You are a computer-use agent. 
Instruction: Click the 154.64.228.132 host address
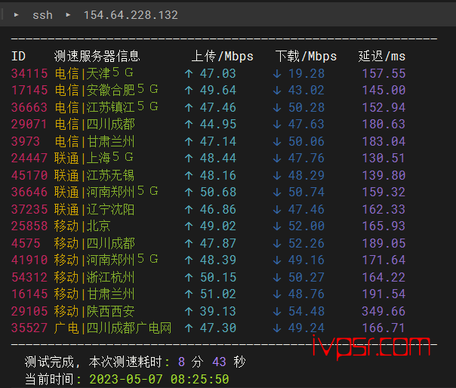[131, 15]
